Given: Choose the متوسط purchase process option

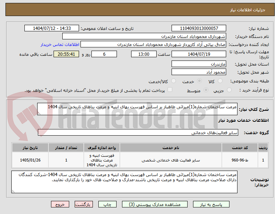Looking at the screenshot, I should 206,90.
